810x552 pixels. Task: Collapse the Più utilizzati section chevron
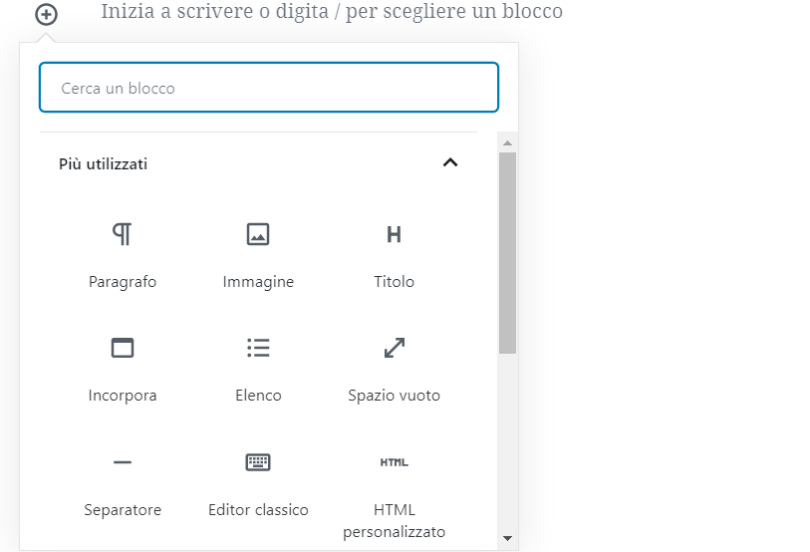coord(450,162)
